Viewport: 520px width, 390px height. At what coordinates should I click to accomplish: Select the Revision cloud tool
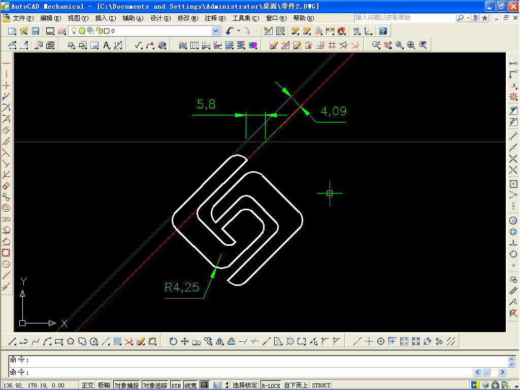82,341
